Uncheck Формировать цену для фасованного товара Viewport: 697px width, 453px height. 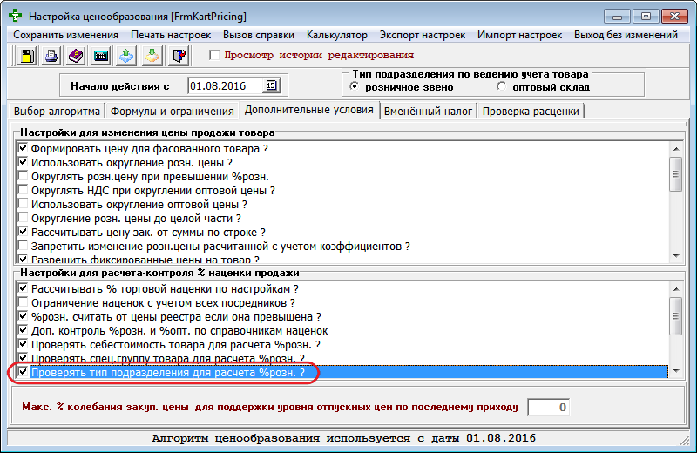(24, 149)
